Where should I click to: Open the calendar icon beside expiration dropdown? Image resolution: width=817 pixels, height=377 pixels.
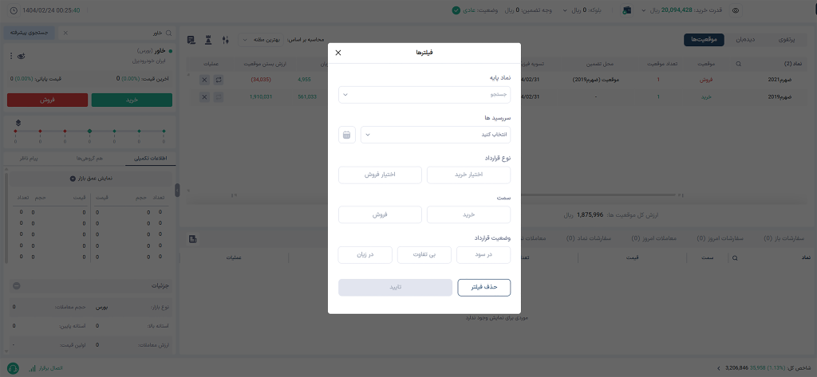coord(346,135)
